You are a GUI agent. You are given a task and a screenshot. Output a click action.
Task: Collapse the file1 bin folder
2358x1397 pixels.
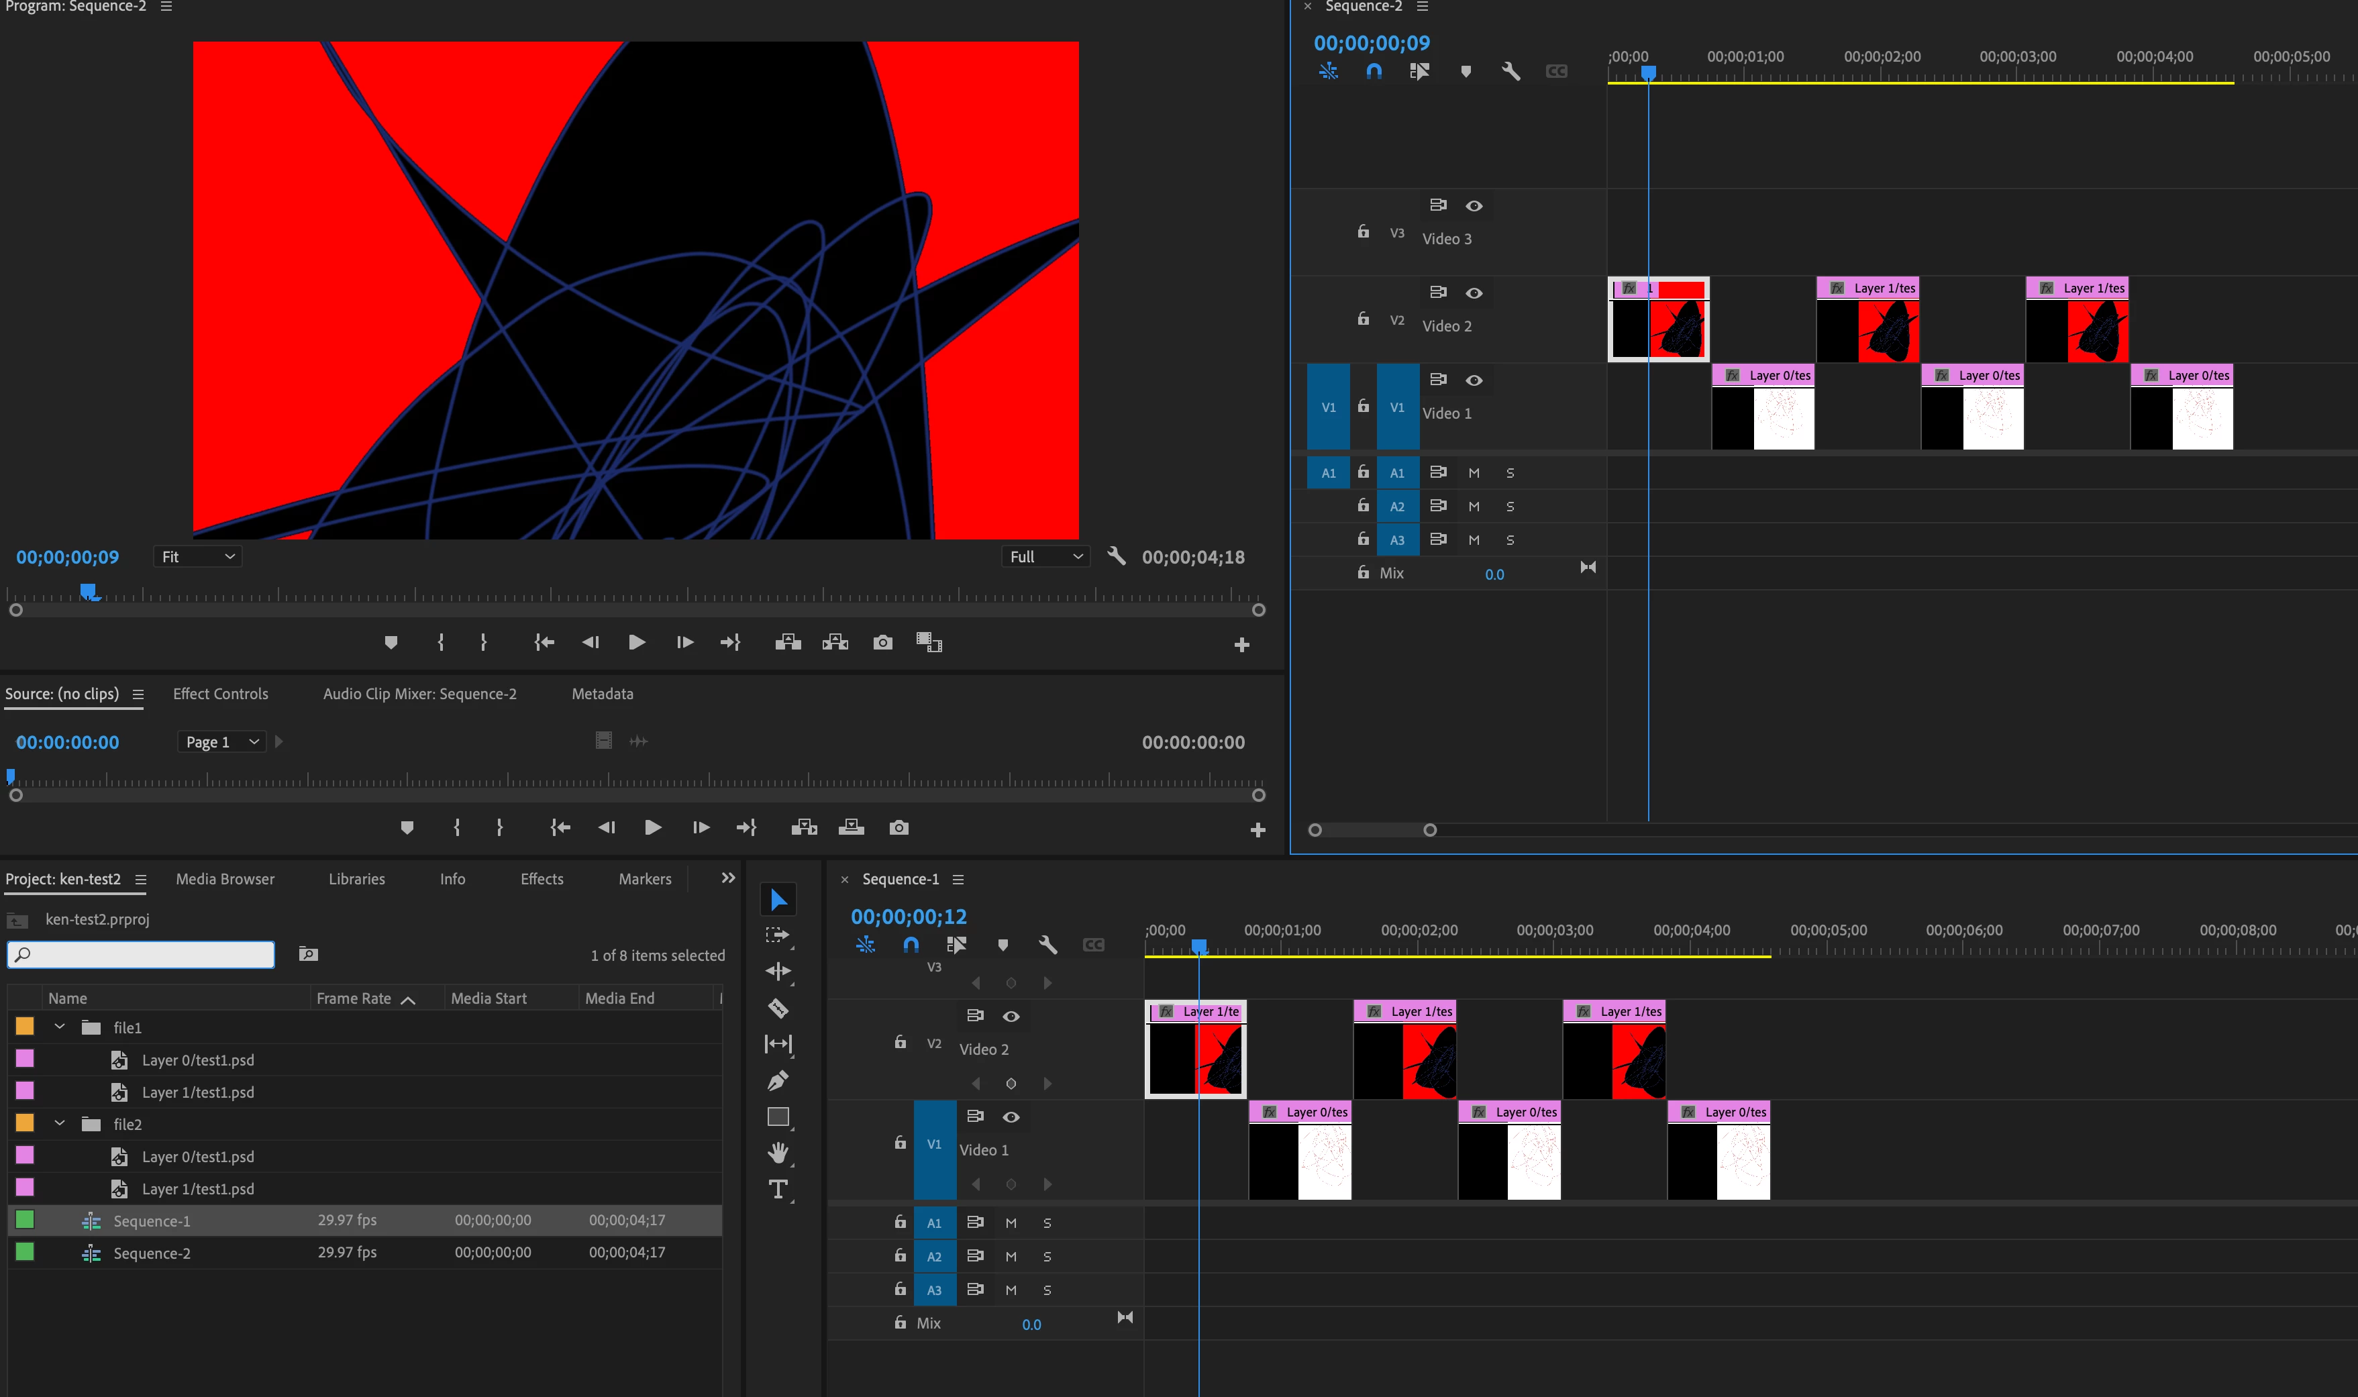59,1027
